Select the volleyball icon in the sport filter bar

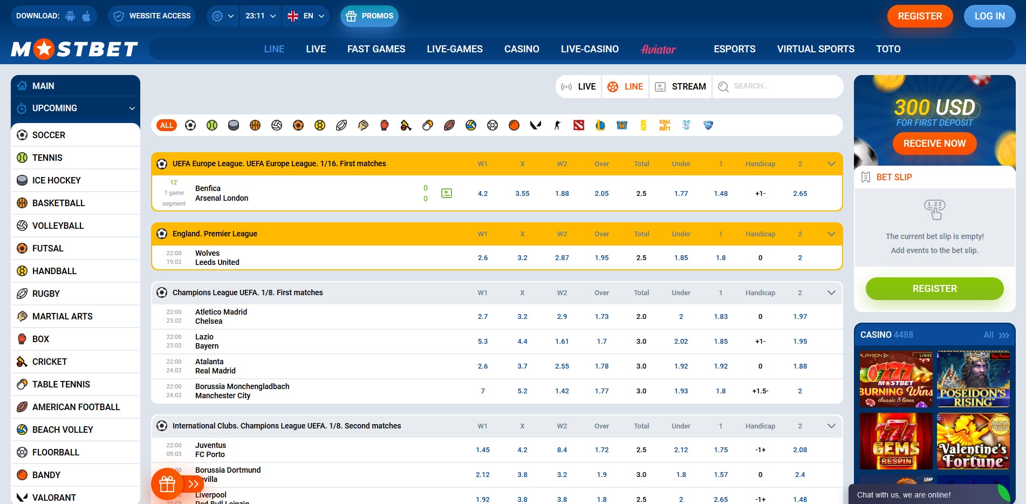point(277,125)
